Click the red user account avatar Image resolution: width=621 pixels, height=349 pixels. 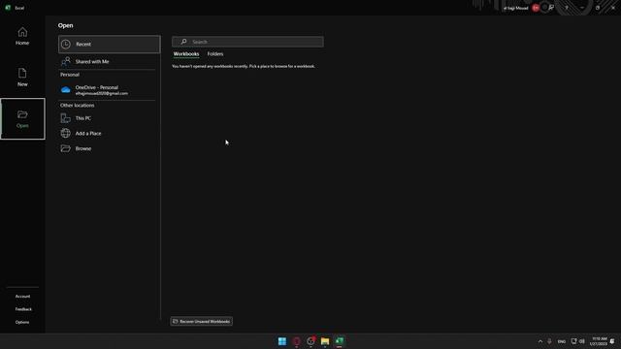pyautogui.click(x=536, y=8)
